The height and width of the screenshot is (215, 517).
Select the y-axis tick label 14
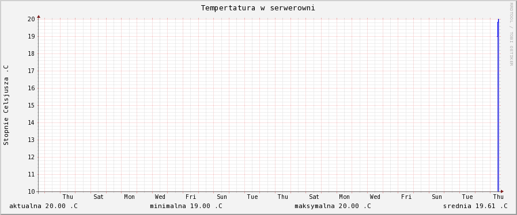31,122
